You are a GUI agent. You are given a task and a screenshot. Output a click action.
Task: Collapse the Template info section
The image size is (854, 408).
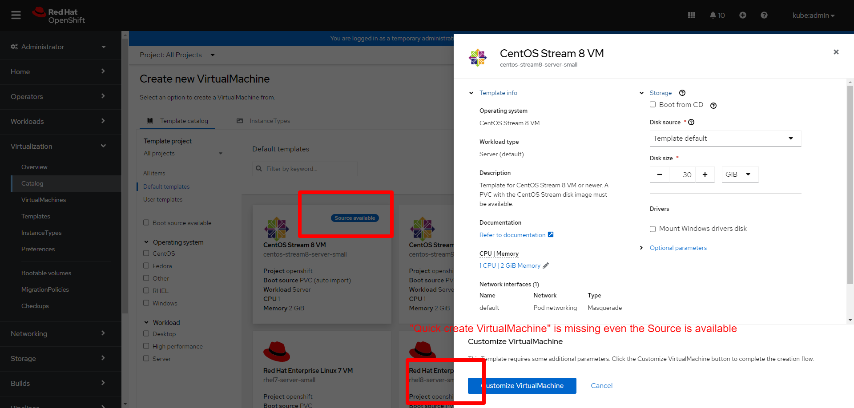click(x=493, y=93)
